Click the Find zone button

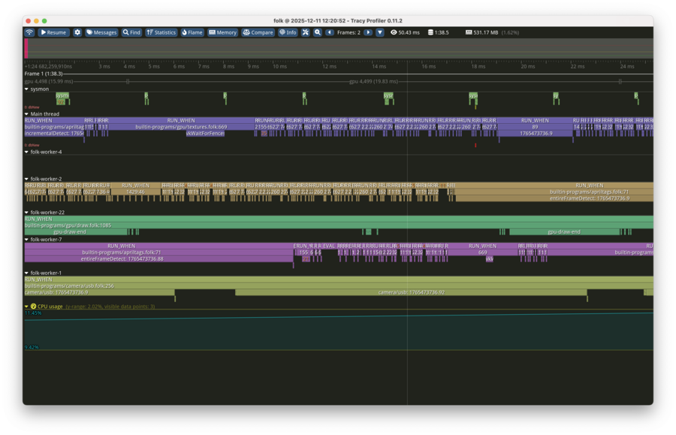pyautogui.click(x=131, y=32)
